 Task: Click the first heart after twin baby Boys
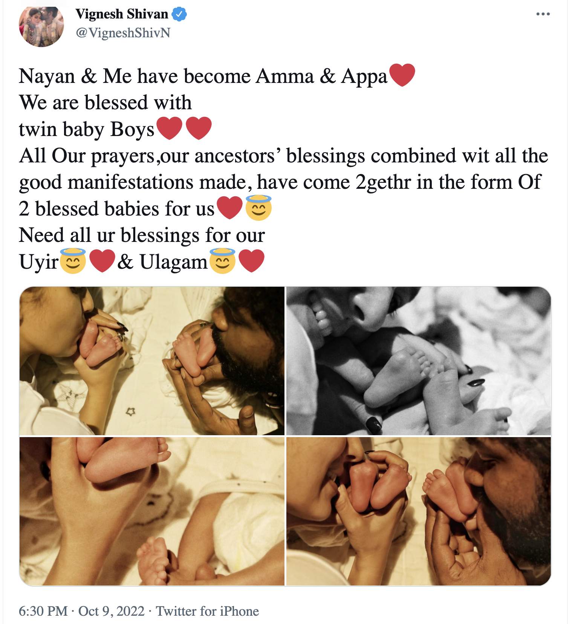click(x=169, y=128)
